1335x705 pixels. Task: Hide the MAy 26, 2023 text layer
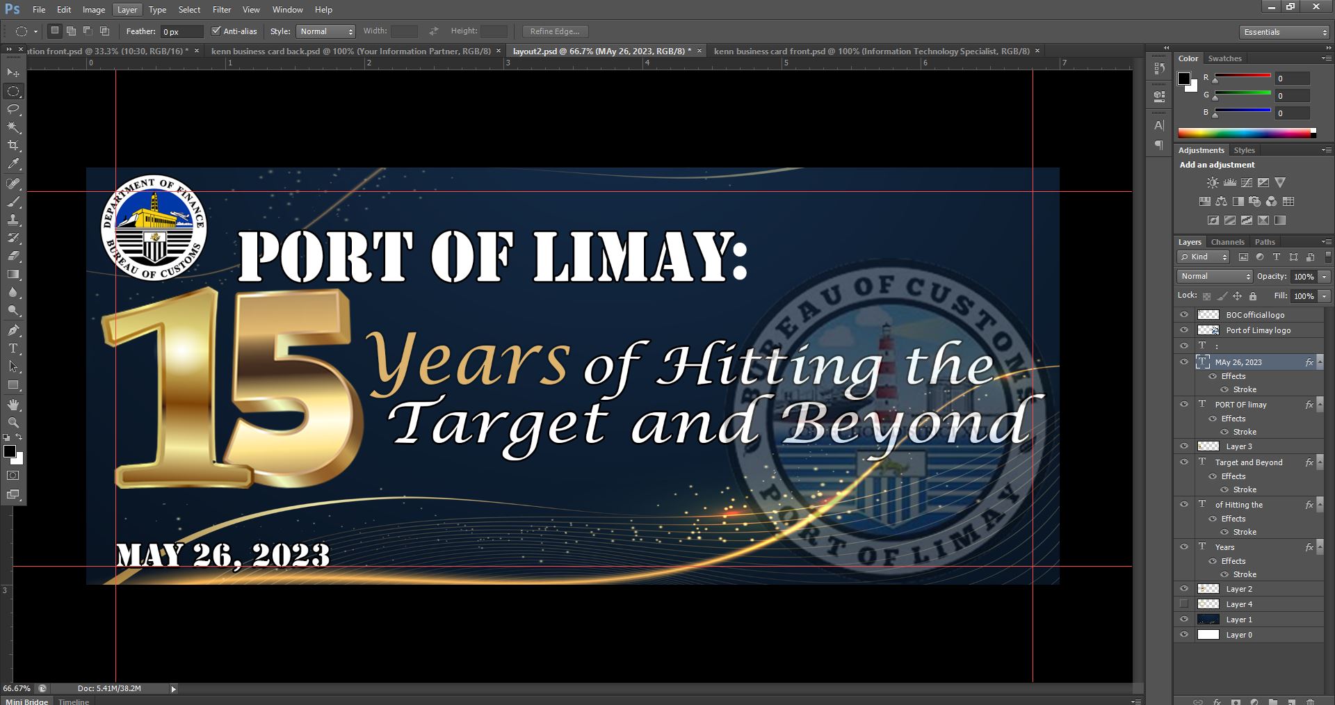click(1184, 362)
